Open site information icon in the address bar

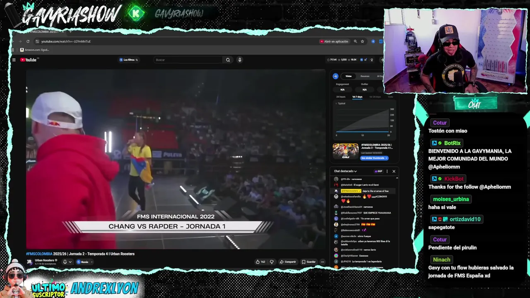tap(37, 41)
